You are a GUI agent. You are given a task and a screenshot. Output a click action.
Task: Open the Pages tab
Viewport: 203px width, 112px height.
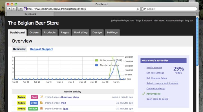pyautogui.click(x=65, y=32)
